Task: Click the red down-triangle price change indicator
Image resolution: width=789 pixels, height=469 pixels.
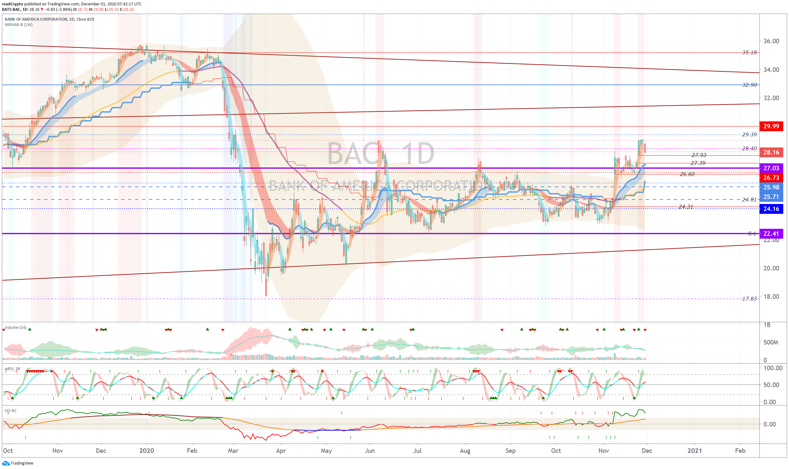Action: (x=42, y=10)
